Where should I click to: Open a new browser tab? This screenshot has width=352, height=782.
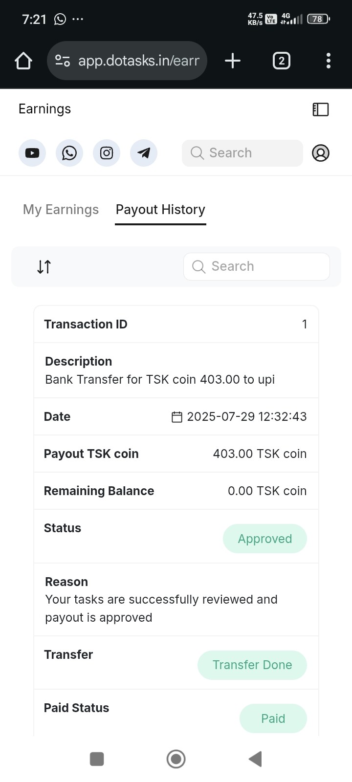point(233,61)
